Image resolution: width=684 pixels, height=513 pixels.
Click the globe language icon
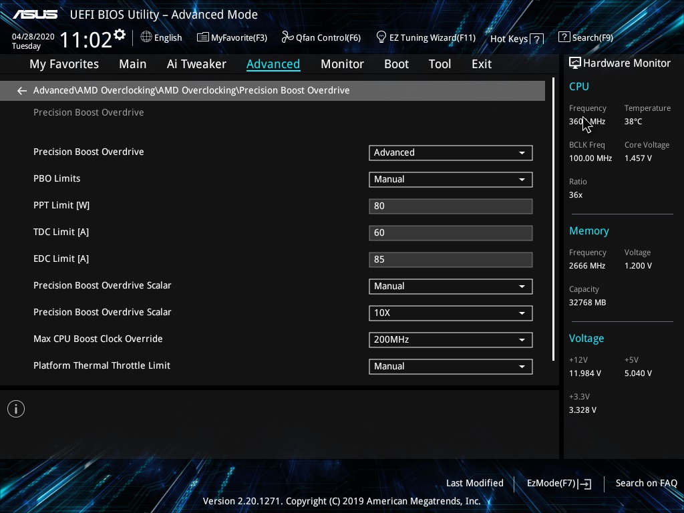[x=146, y=37]
